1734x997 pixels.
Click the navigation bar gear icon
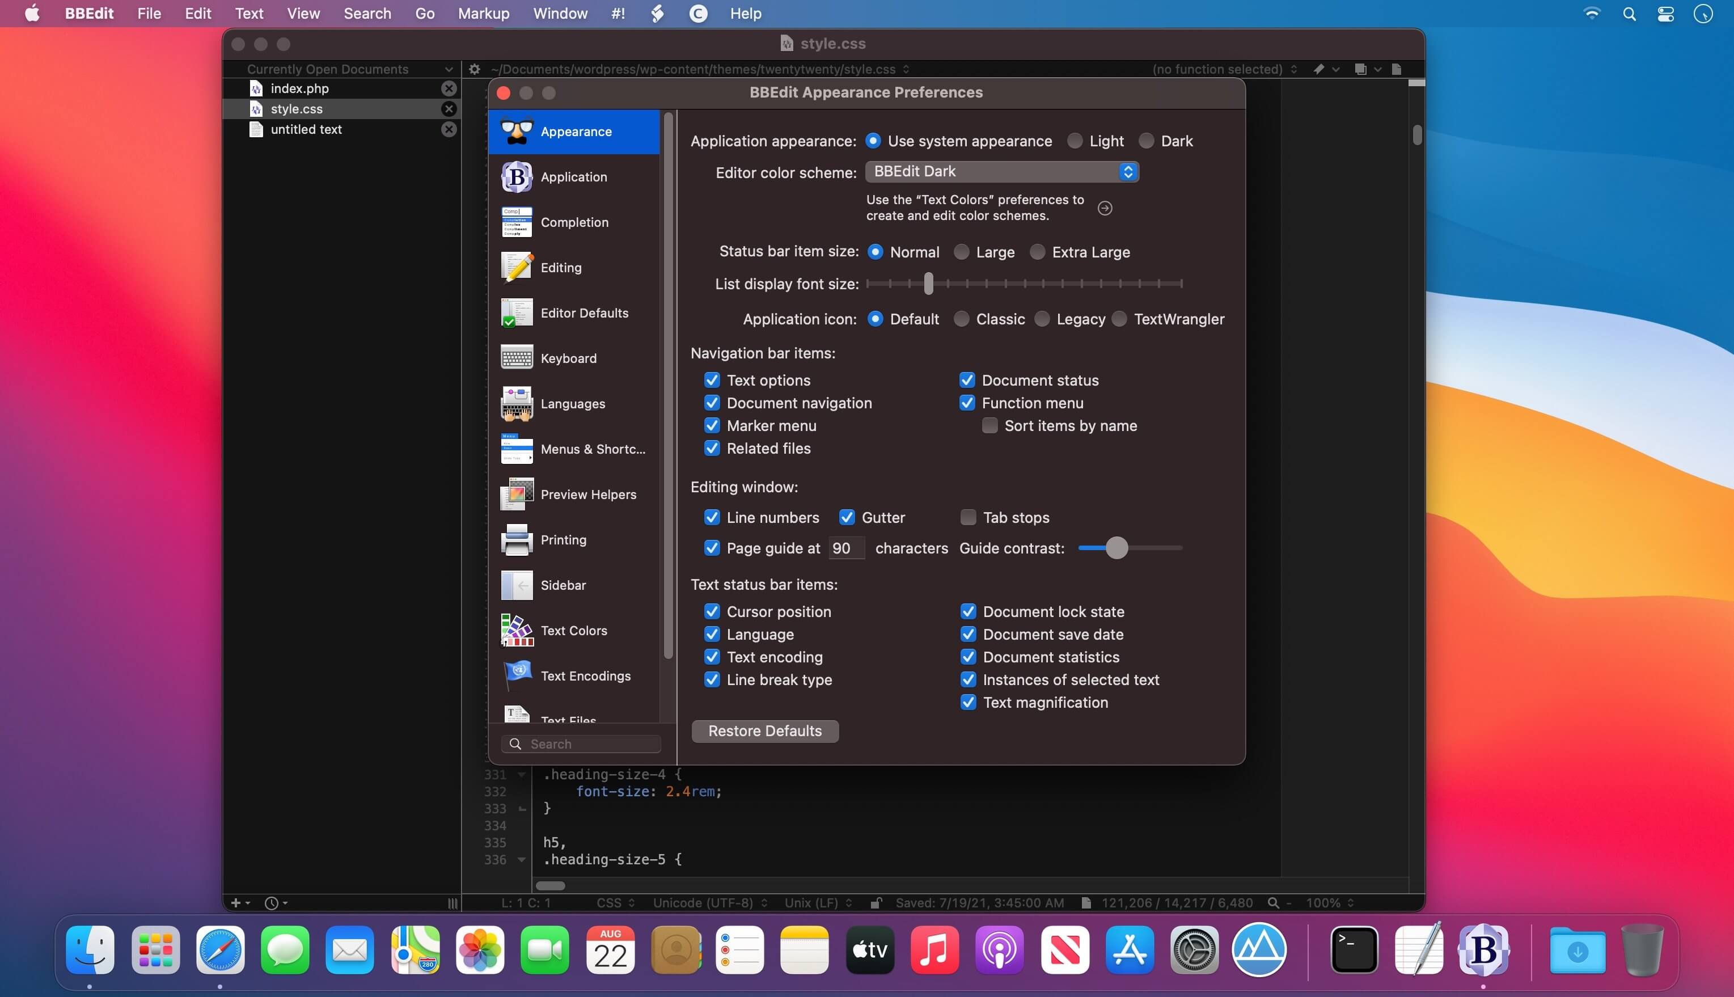tap(475, 69)
